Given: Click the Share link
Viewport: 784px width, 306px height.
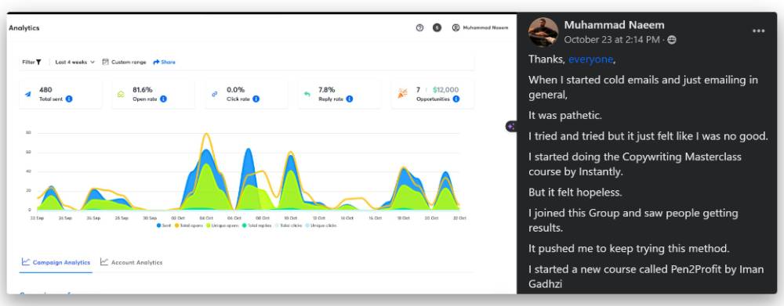Looking at the screenshot, I should [164, 63].
